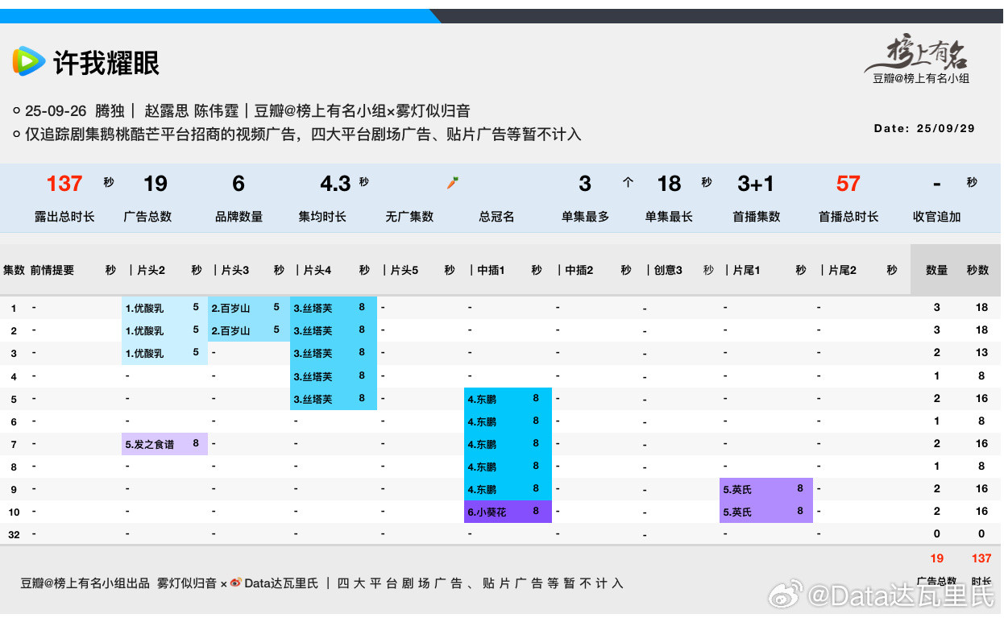Click the value 6 above 品牌数量
Image resolution: width=1004 pixels, height=618 pixels.
pos(239,184)
